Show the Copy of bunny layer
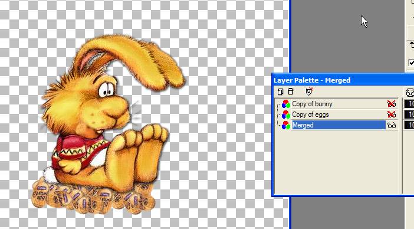414x229 pixels. (392, 104)
